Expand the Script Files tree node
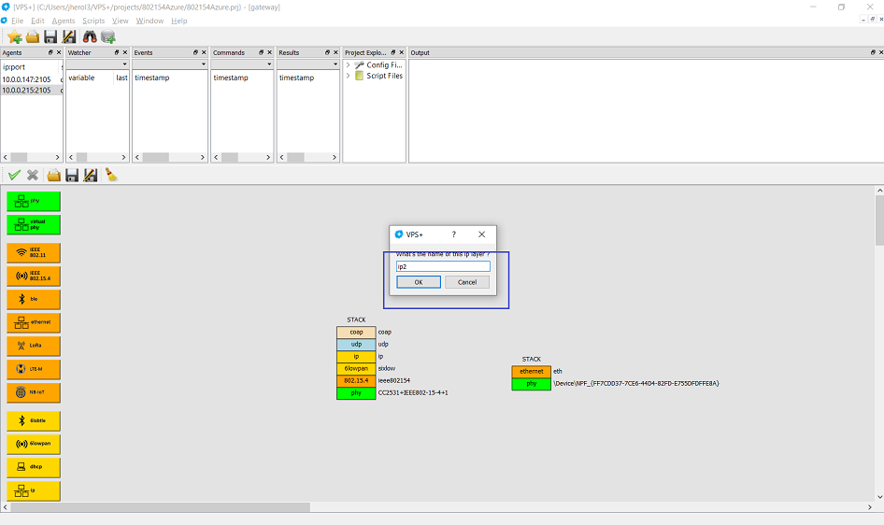The height and width of the screenshot is (525, 884). [x=349, y=76]
